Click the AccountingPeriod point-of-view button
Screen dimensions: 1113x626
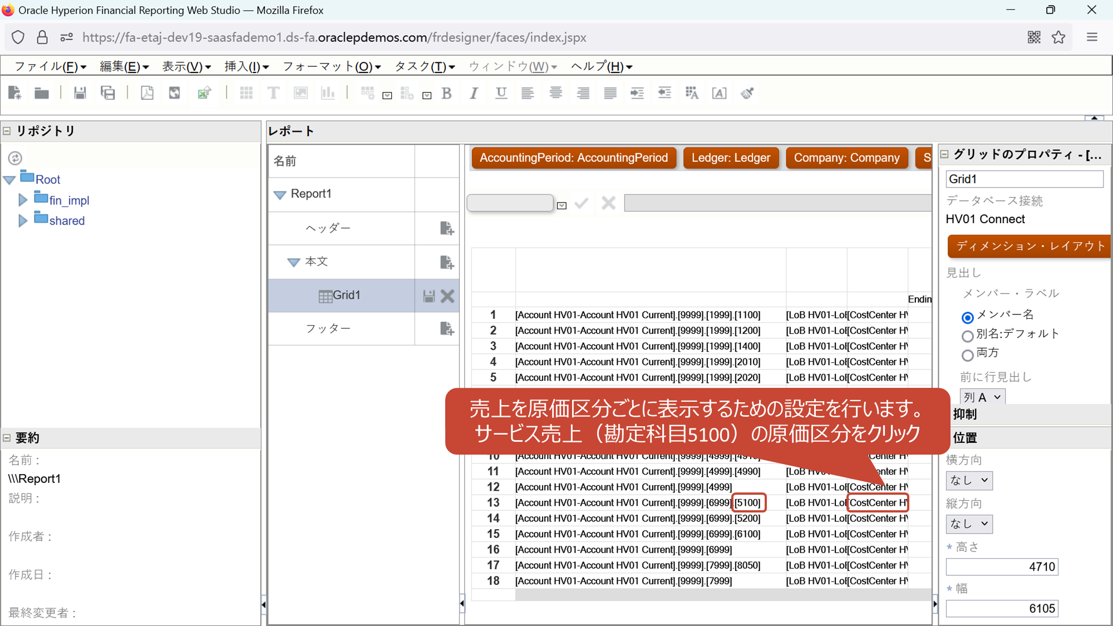(x=574, y=158)
